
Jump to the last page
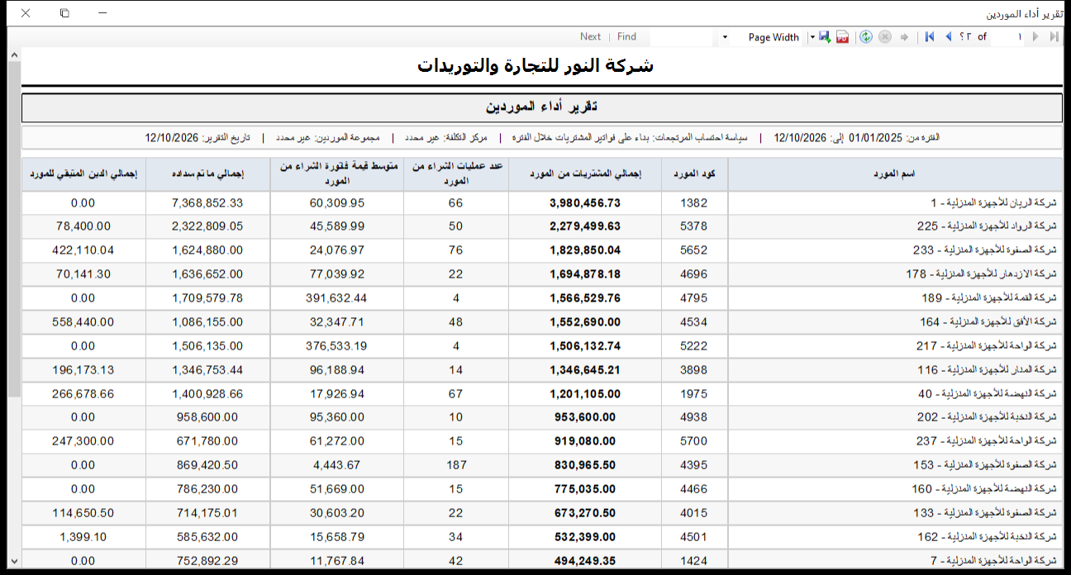coord(1054,37)
